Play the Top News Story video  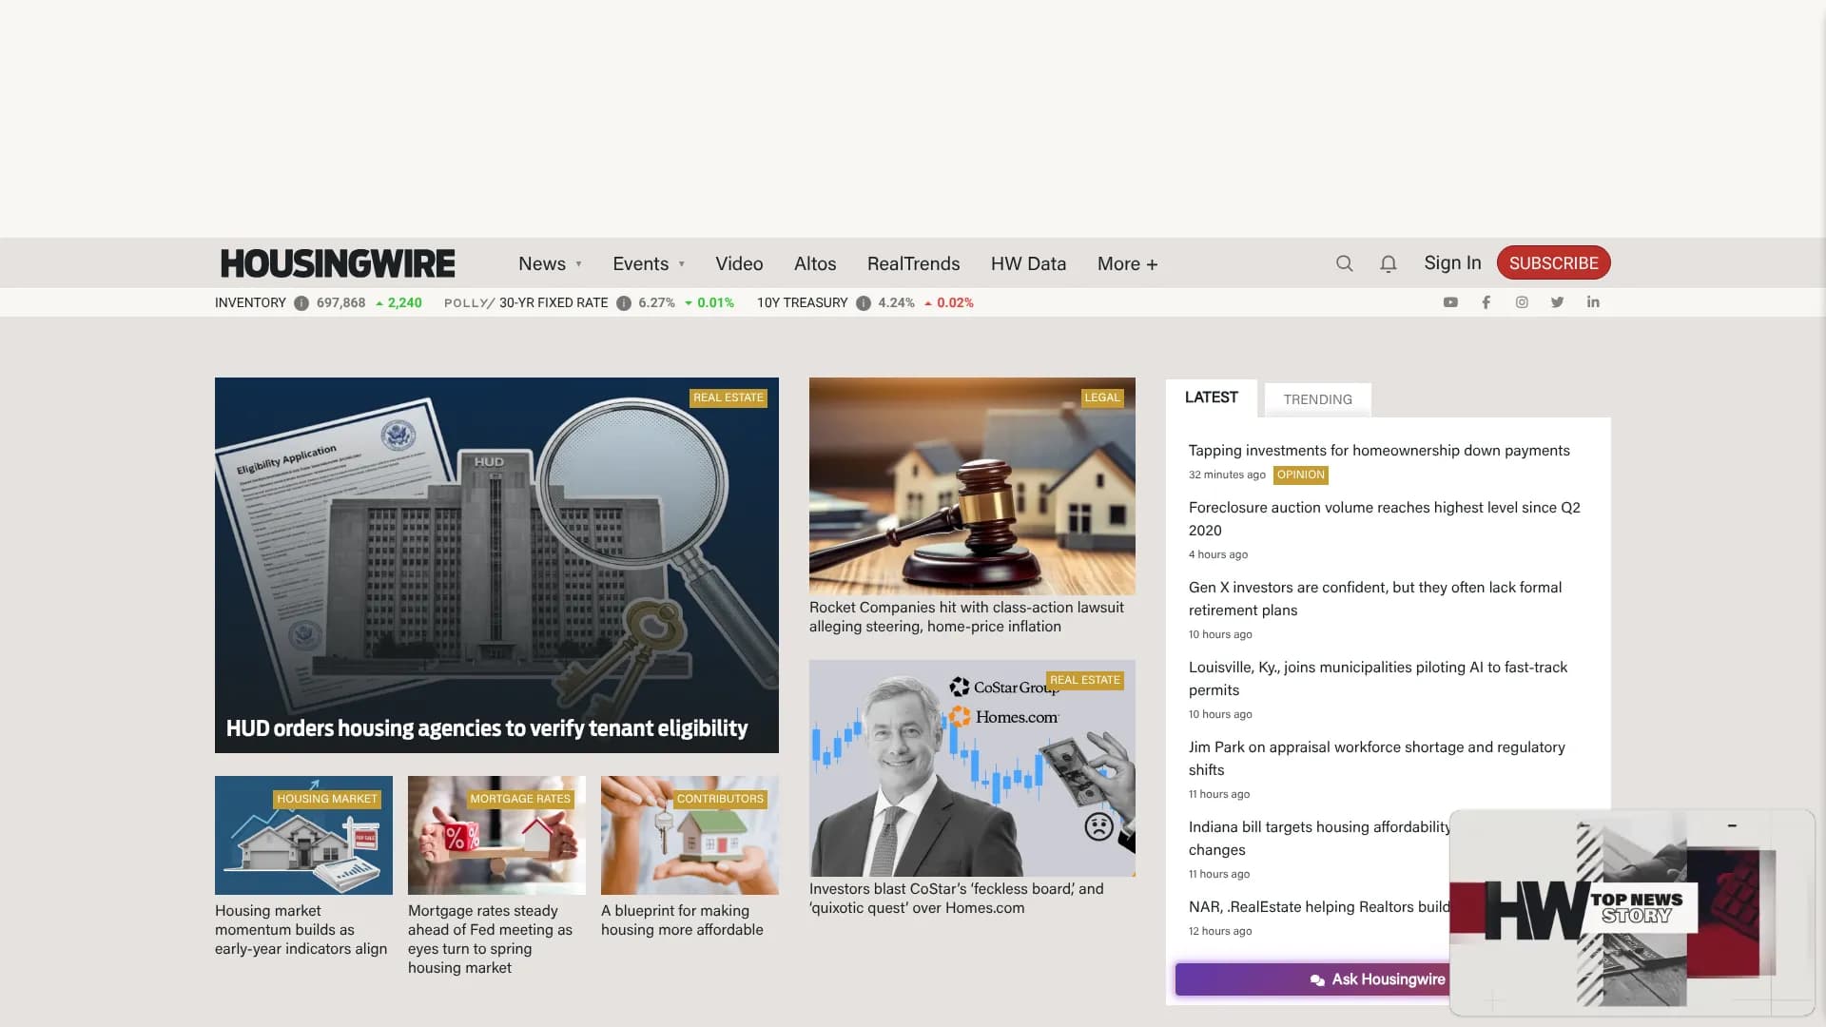click(x=1632, y=913)
